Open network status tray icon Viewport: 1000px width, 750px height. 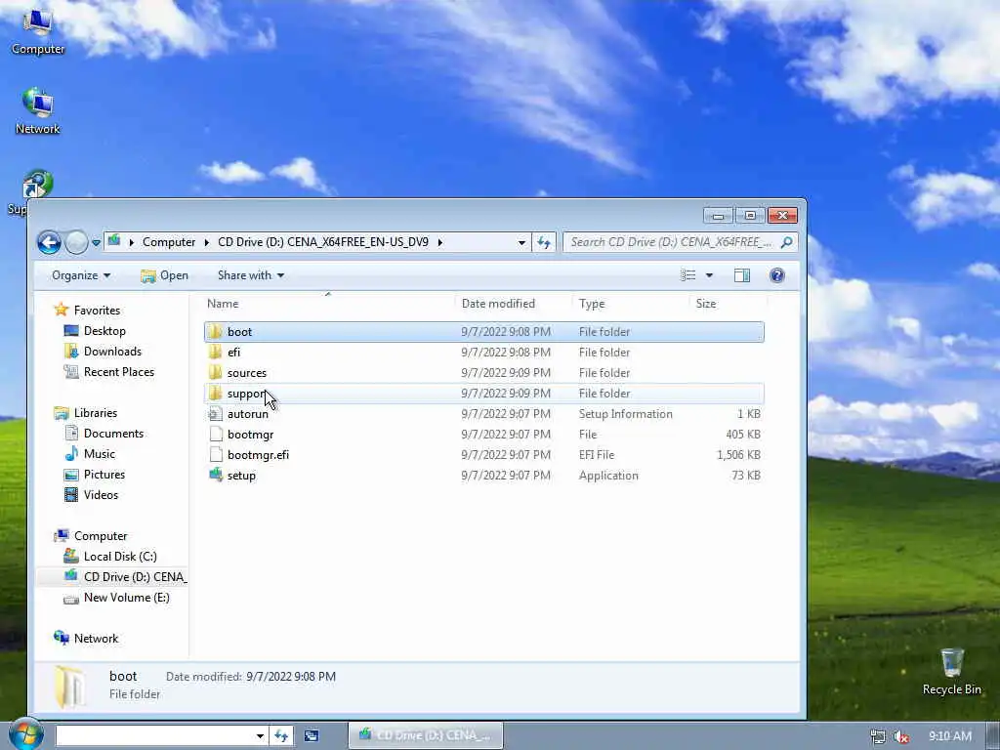878,736
